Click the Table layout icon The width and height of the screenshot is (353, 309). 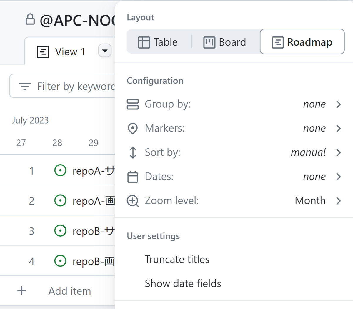click(x=144, y=42)
